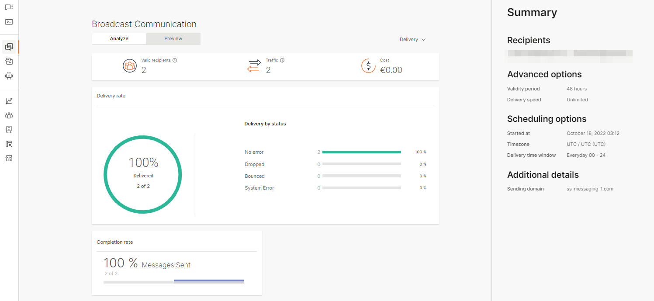Click the green No error bar
The image size is (654, 301).
361,152
